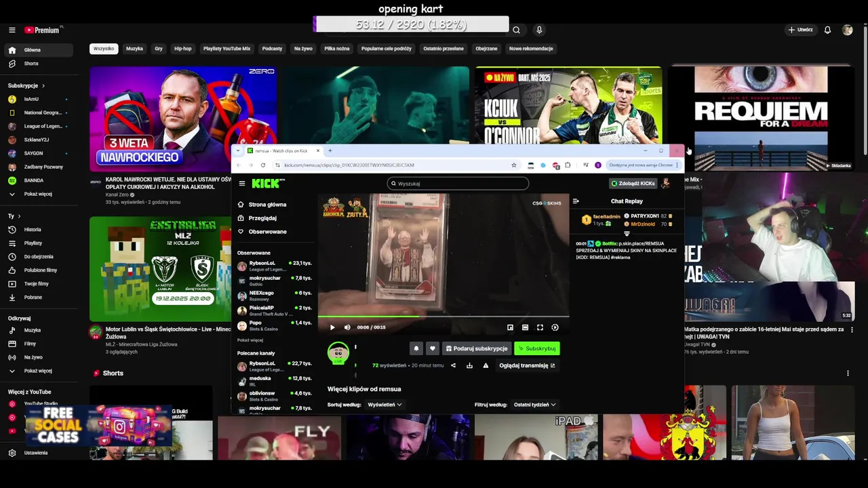
Task: Expand Subskrypcje section in YouTube sidebar
Action: coord(26,86)
